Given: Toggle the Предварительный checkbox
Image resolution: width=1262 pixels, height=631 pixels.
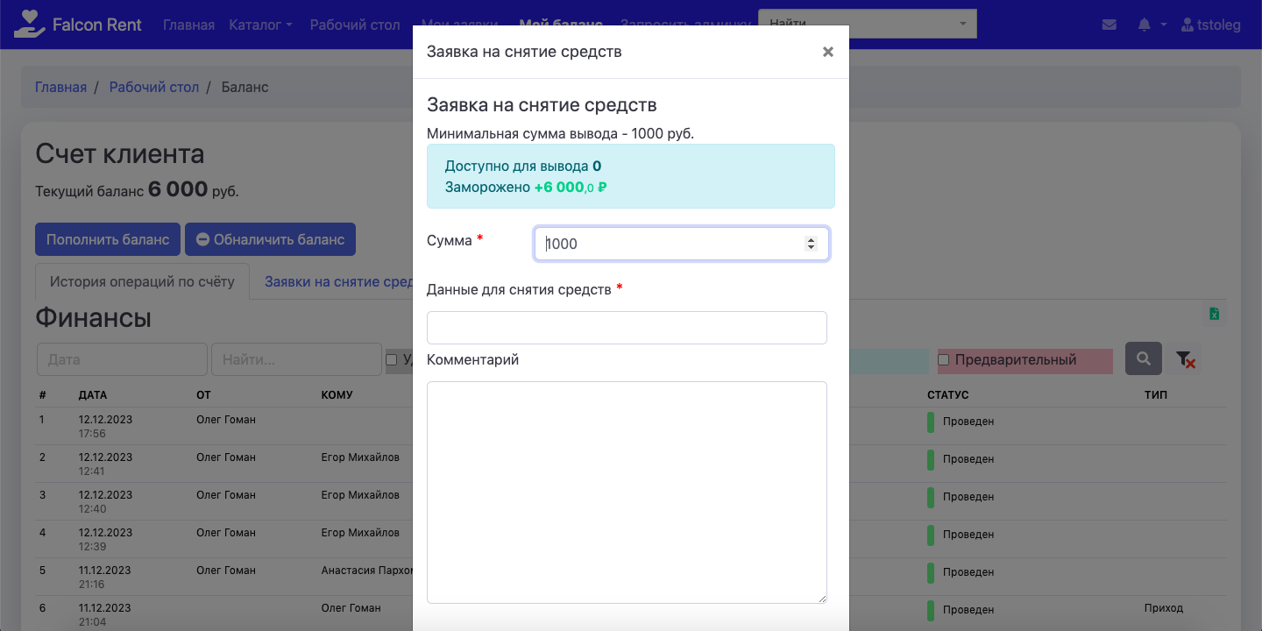Looking at the screenshot, I should 944,360.
